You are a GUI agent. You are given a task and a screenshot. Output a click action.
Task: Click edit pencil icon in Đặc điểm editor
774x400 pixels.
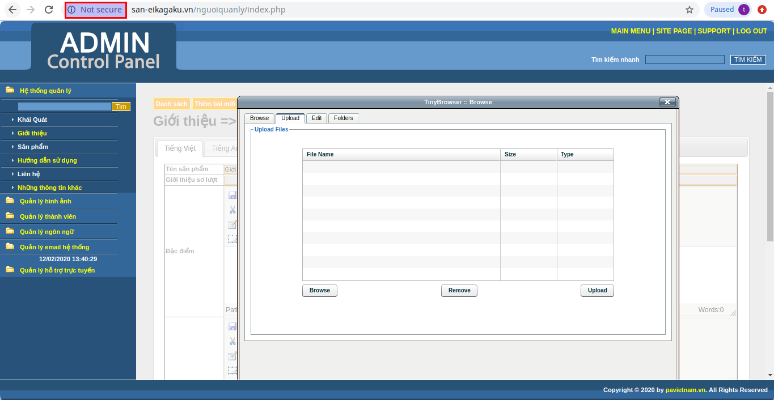(x=232, y=225)
